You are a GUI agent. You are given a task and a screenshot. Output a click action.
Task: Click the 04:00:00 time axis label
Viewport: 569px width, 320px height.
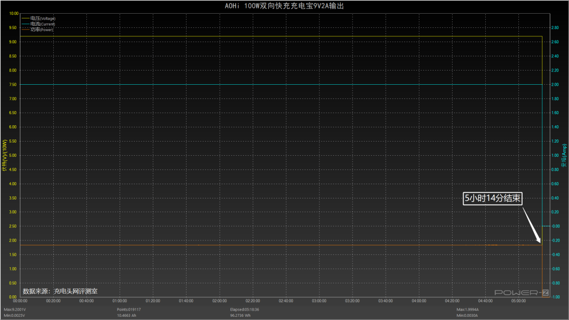pyautogui.click(x=419, y=301)
